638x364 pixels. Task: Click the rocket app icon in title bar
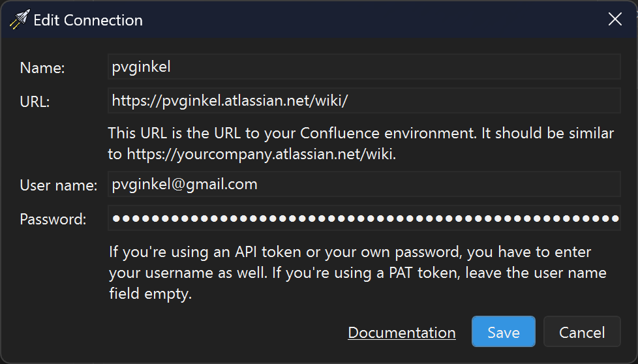pyautogui.click(x=20, y=19)
